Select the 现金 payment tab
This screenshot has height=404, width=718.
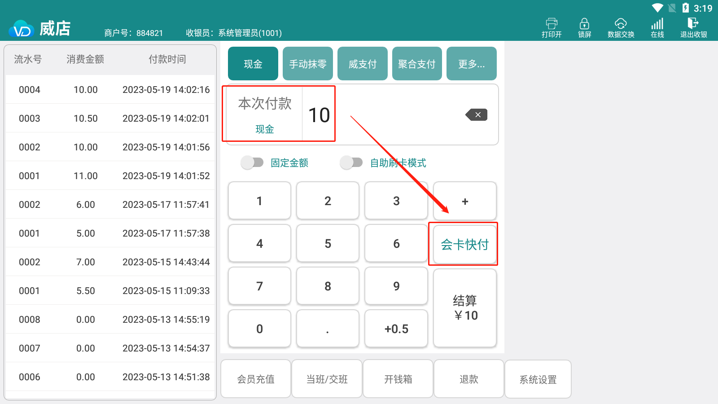tap(253, 64)
